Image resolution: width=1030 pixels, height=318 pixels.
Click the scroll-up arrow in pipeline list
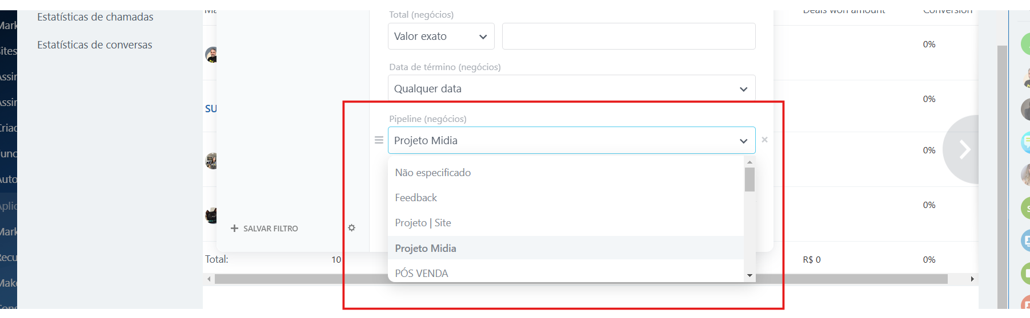(750, 162)
